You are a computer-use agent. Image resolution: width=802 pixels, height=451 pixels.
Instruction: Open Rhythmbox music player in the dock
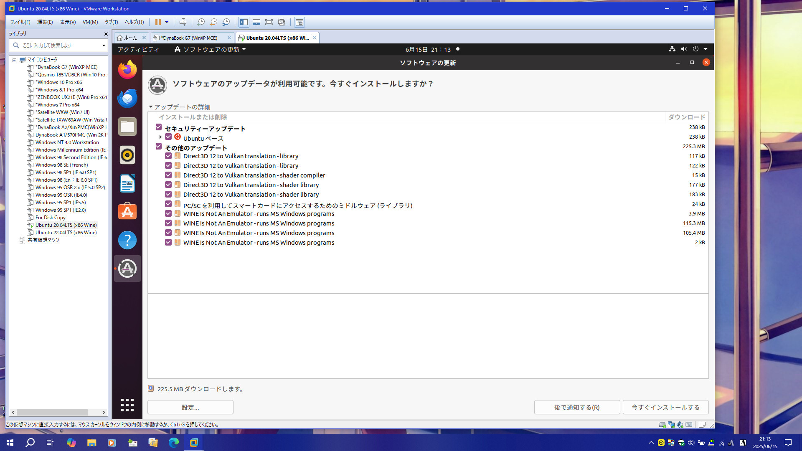pos(127,155)
